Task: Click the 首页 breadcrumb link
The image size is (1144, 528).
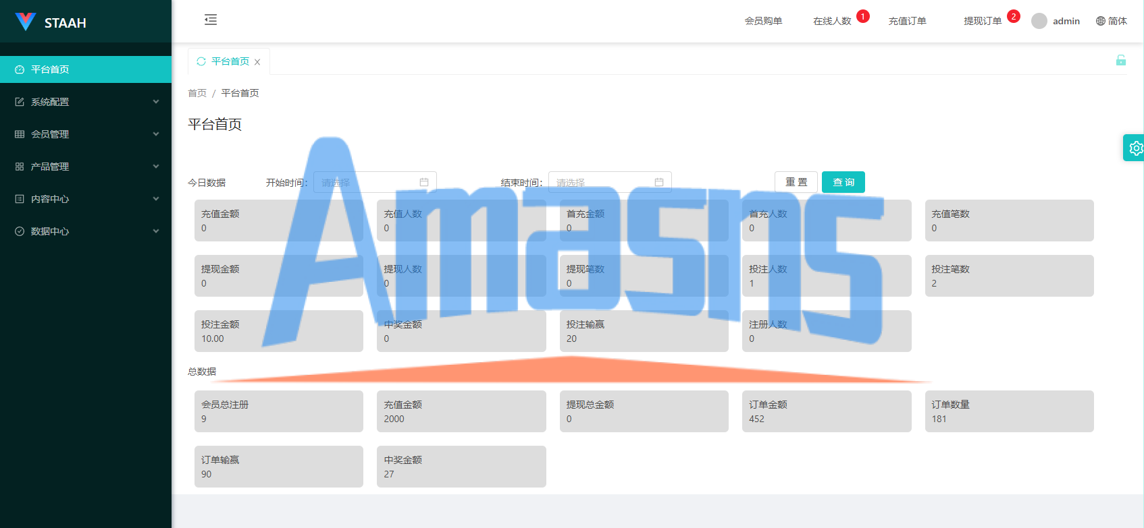Action: pyautogui.click(x=197, y=93)
